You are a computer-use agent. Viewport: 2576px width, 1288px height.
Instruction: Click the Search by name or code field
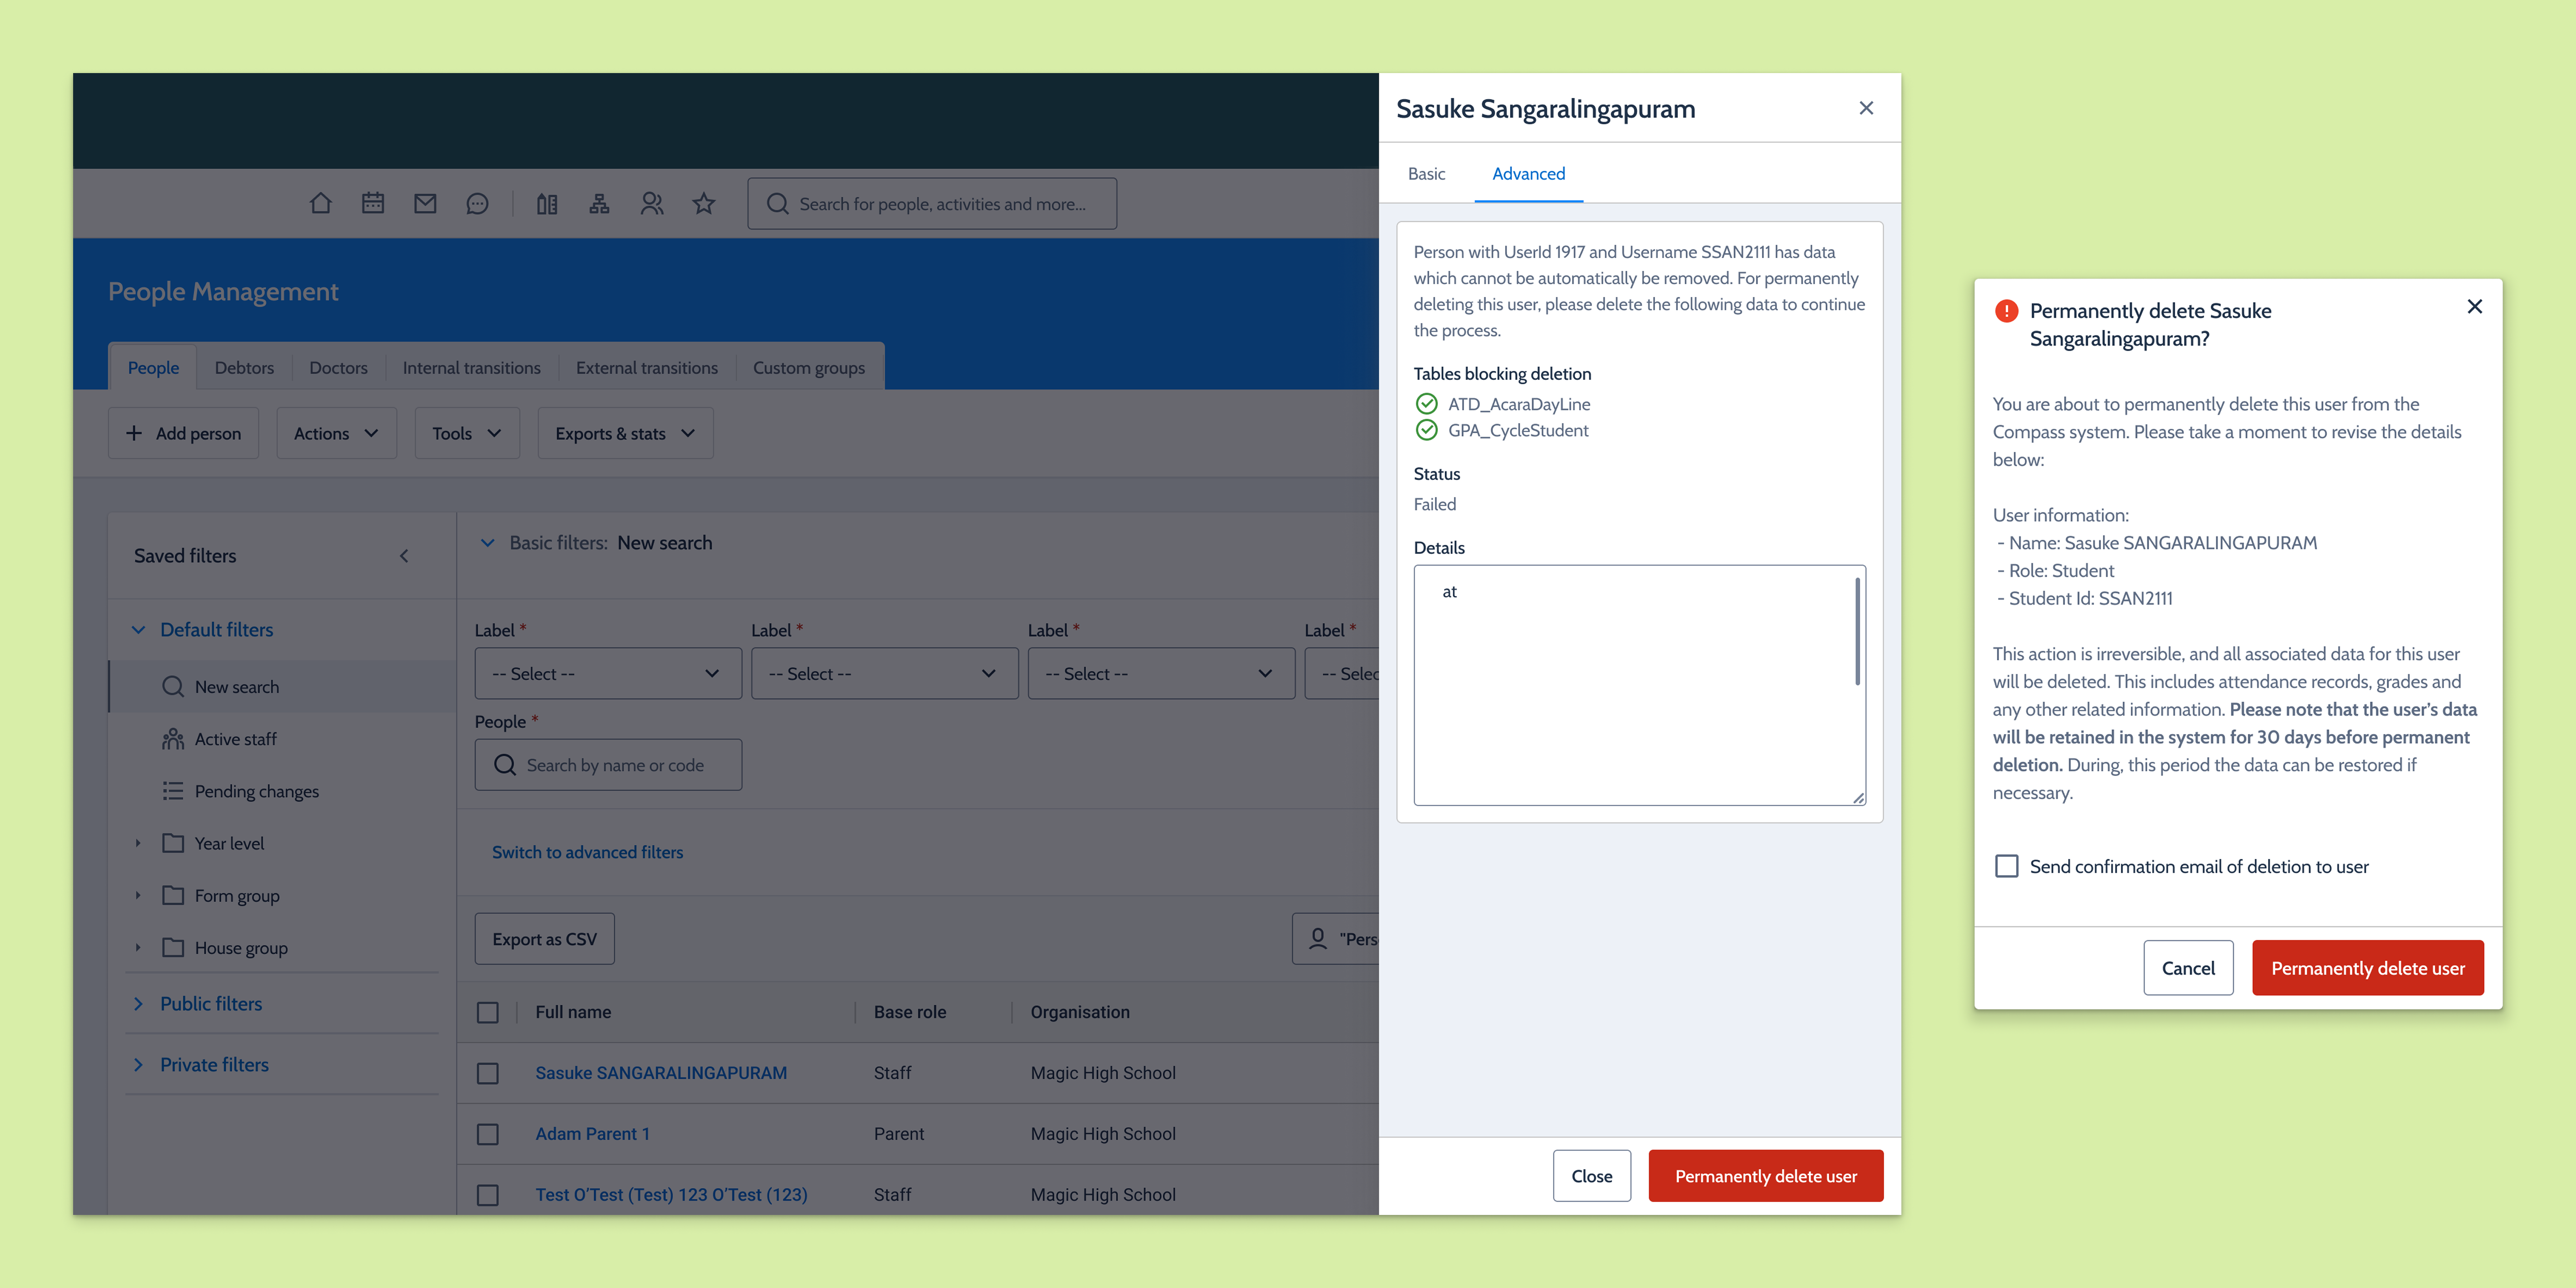click(608, 765)
